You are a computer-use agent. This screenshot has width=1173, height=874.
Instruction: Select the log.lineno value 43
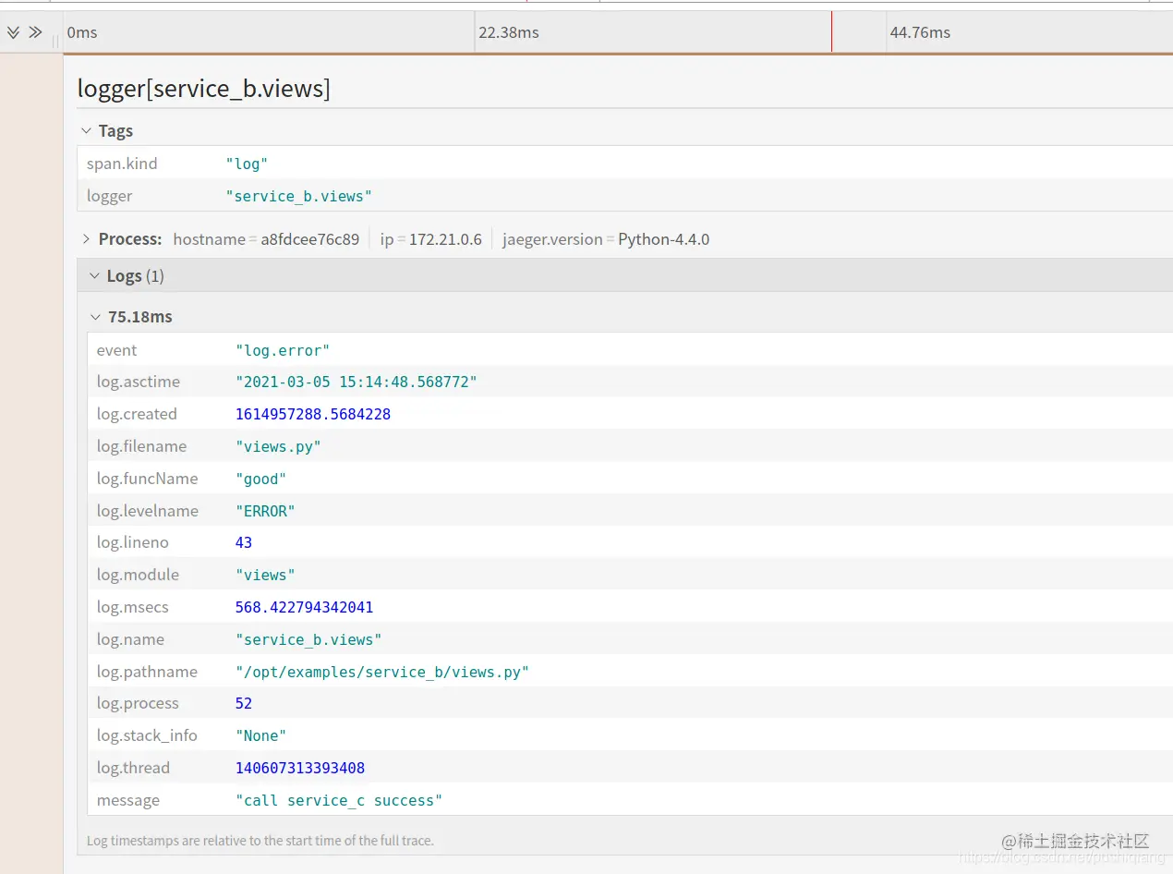pos(244,543)
